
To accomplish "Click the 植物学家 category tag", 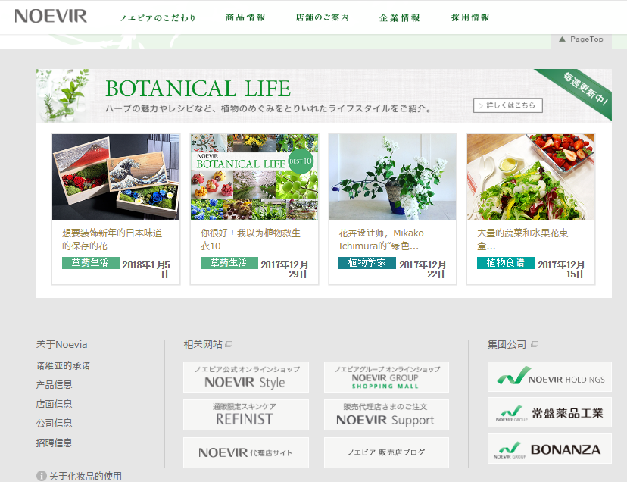I will coord(367,263).
